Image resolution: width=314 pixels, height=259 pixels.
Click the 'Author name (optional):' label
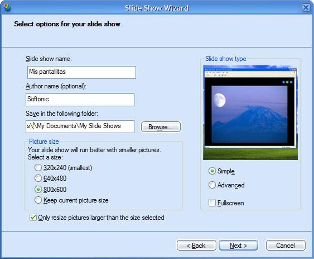point(56,86)
